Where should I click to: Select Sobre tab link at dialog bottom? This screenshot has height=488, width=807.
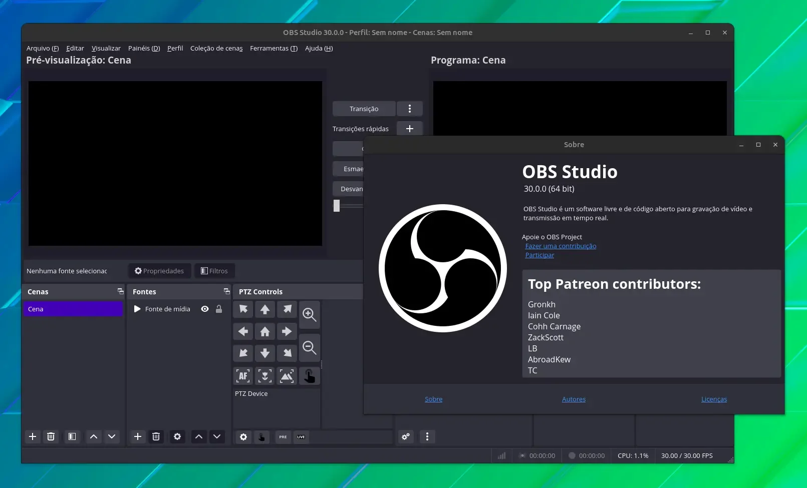click(x=433, y=399)
